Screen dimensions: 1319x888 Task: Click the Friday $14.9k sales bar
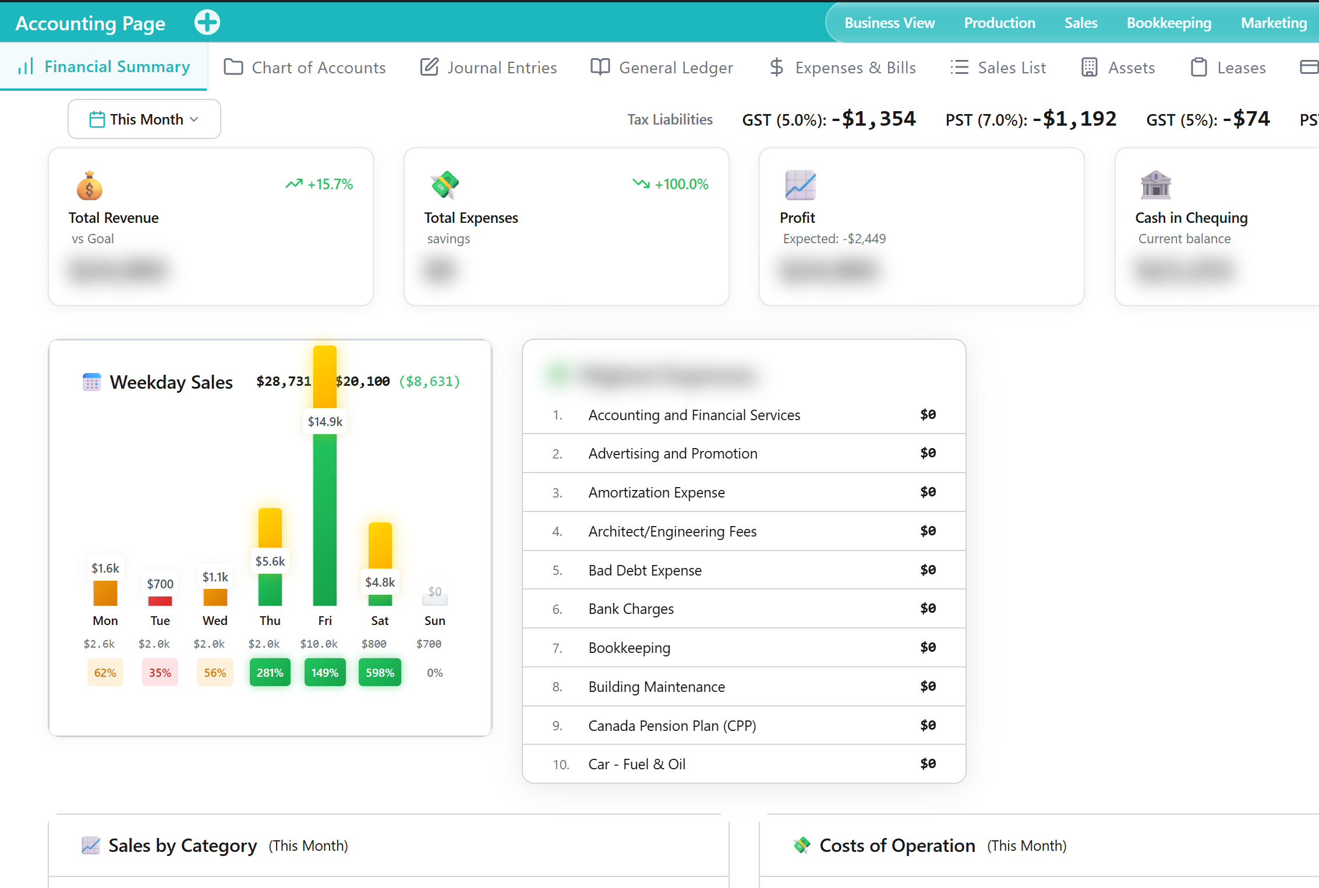click(x=325, y=476)
